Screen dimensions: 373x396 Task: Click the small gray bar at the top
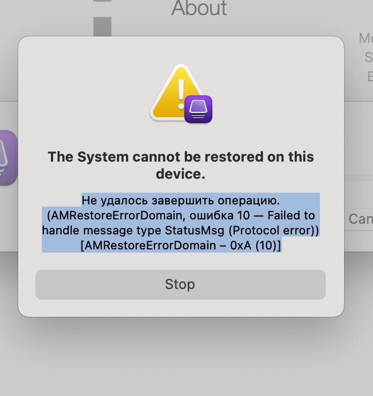point(102,1)
